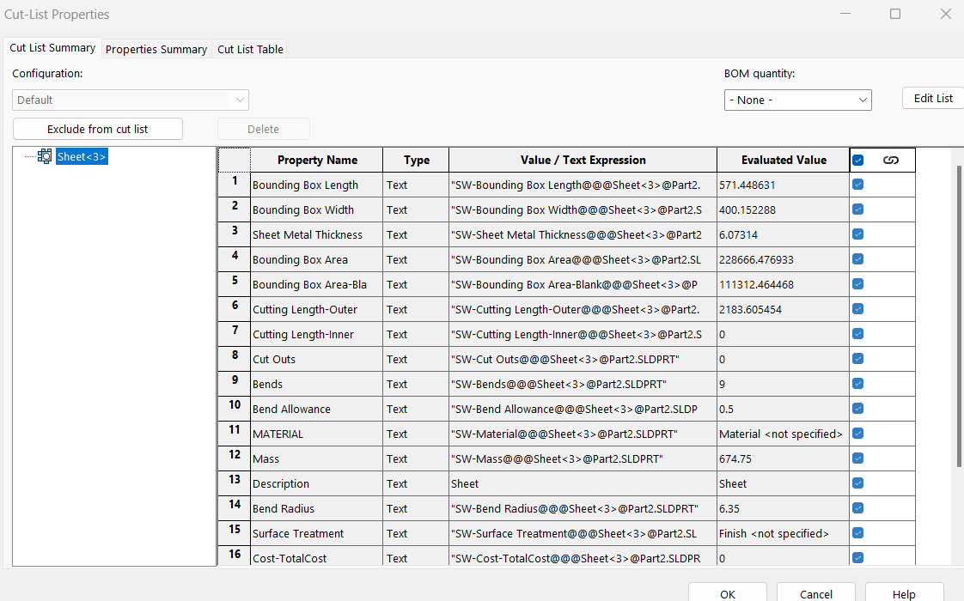964x601 pixels.
Task: Open the BOM quantity dropdown
Action: (797, 100)
